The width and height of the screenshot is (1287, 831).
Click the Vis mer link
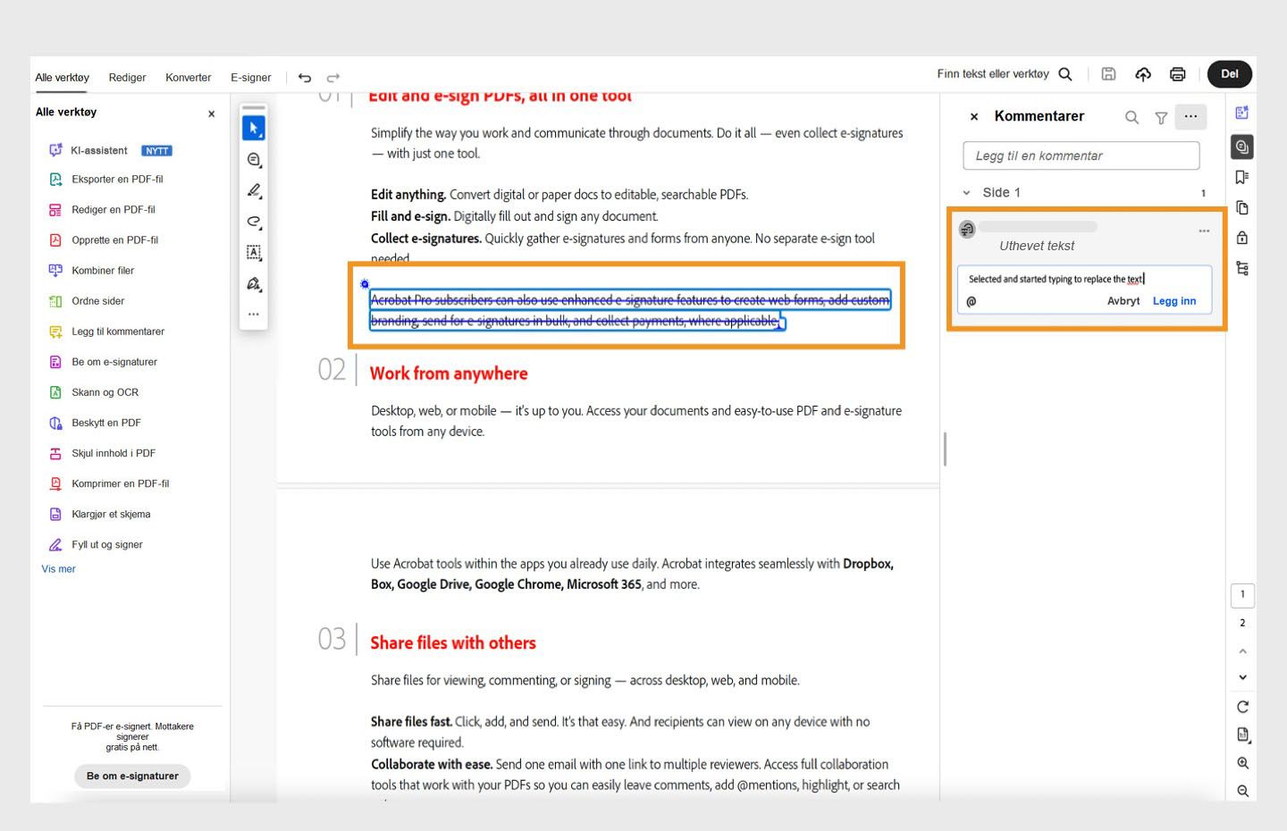click(x=59, y=569)
